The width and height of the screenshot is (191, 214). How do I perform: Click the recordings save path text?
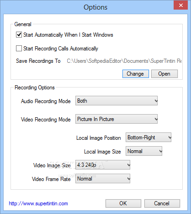(124, 61)
